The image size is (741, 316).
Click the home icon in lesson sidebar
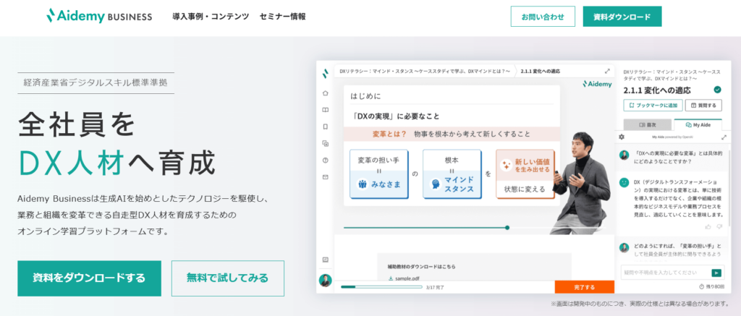[x=325, y=93]
